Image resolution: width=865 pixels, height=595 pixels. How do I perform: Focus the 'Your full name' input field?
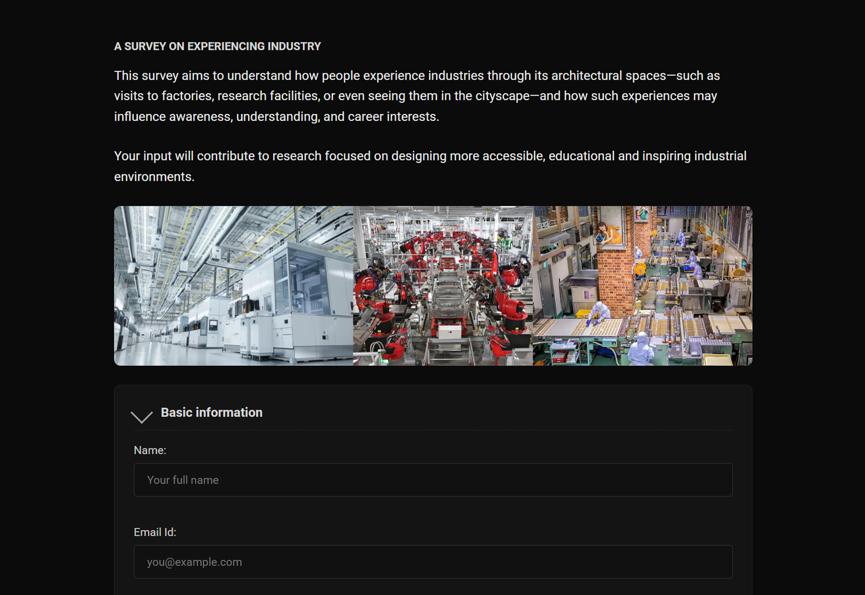click(432, 480)
